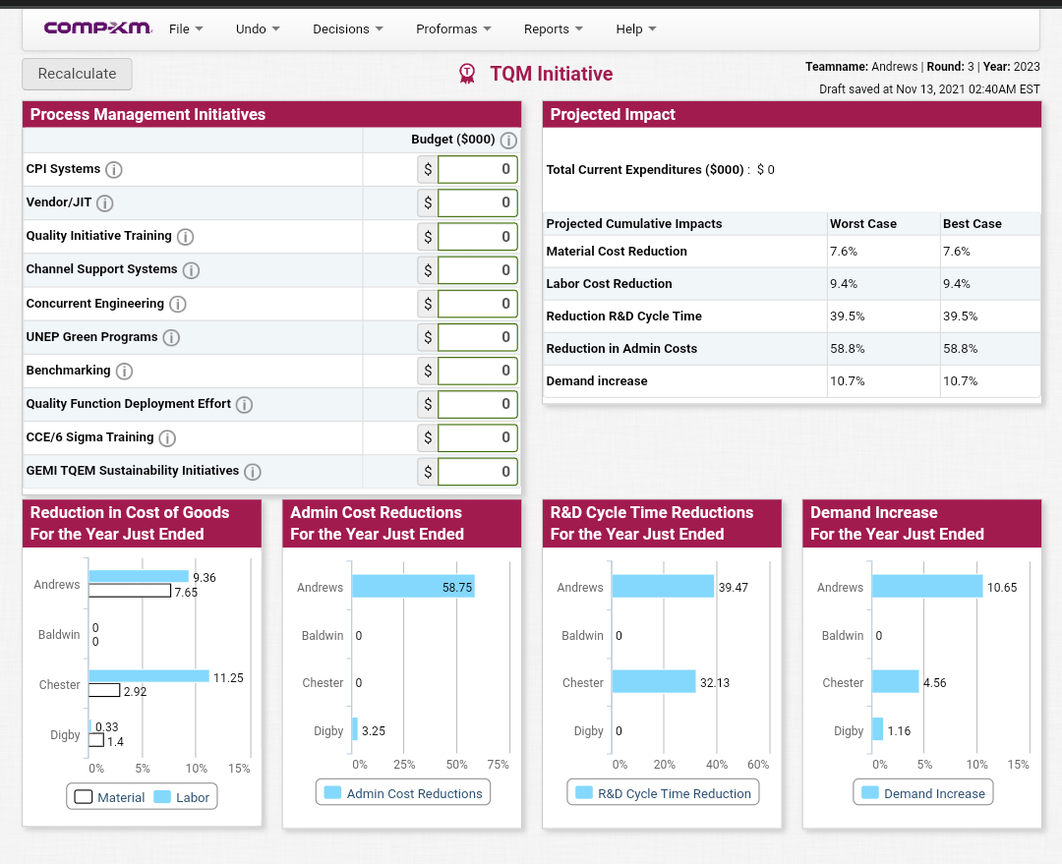Click Reduction in Admin Costs best case 58.8%
Screen dimensions: 1062x864
coord(961,349)
